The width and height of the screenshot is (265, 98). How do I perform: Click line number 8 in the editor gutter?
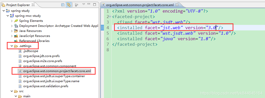point(108,50)
